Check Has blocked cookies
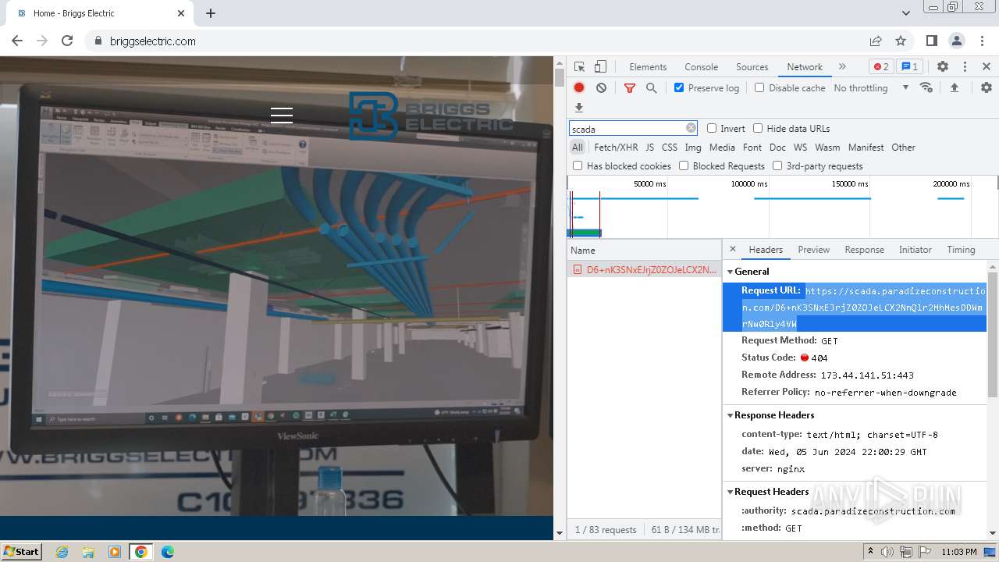The width and height of the screenshot is (999, 562). click(578, 165)
